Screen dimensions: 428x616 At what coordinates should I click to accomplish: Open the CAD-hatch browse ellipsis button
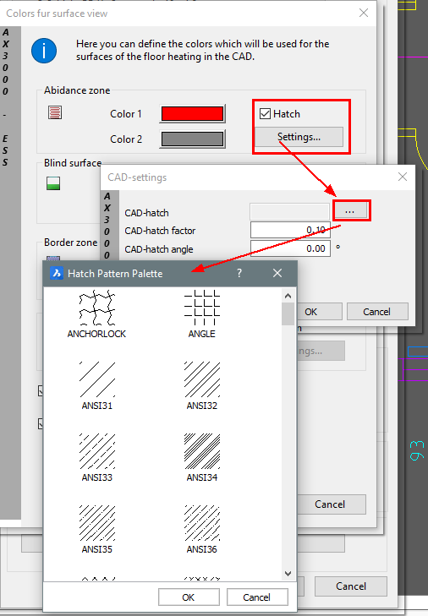click(x=350, y=211)
